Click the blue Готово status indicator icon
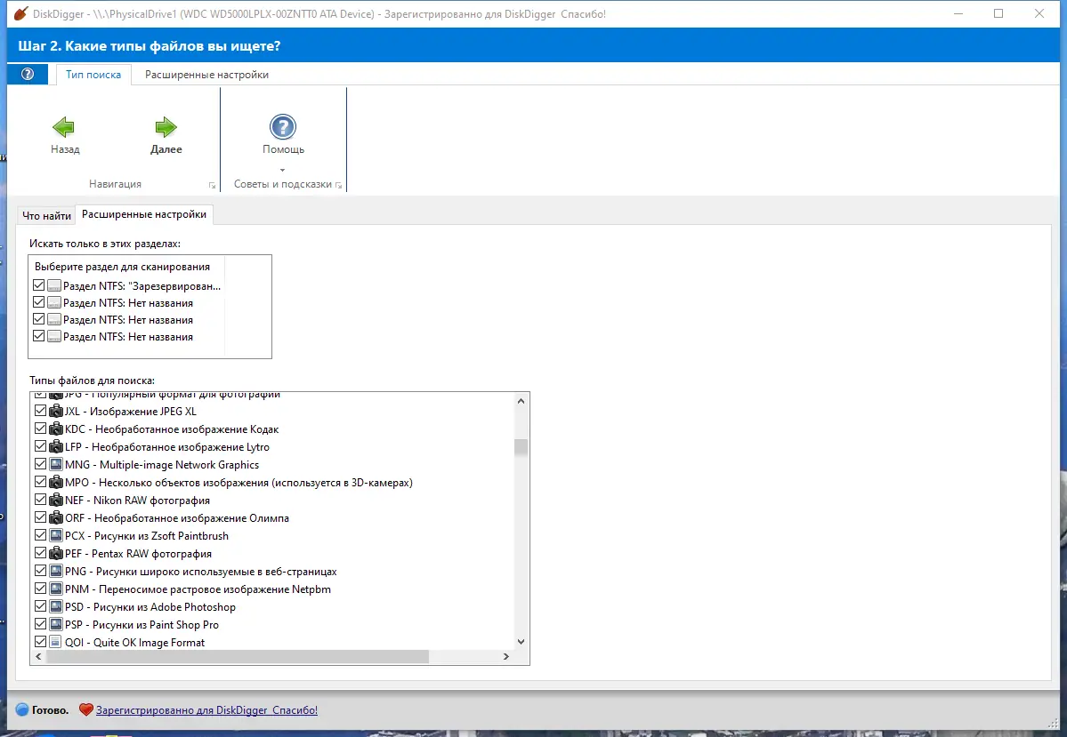 (21, 709)
